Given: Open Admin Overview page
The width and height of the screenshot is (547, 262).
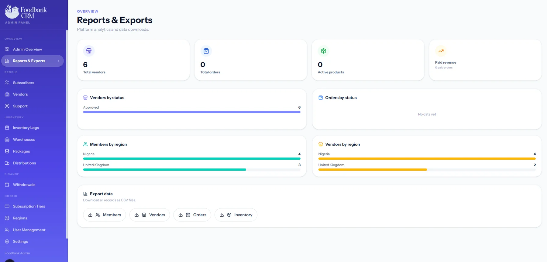Looking at the screenshot, I should point(33,49).
